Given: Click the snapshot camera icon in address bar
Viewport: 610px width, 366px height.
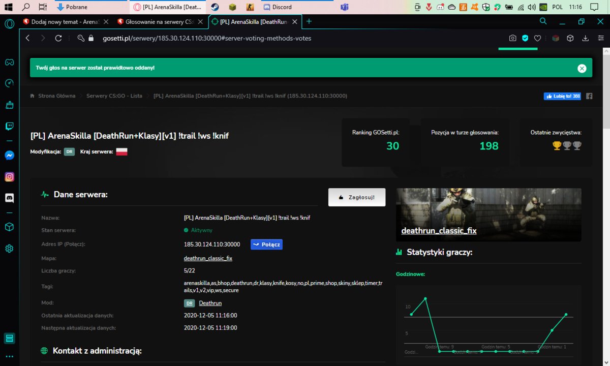Looking at the screenshot, I should pyautogui.click(x=513, y=38).
